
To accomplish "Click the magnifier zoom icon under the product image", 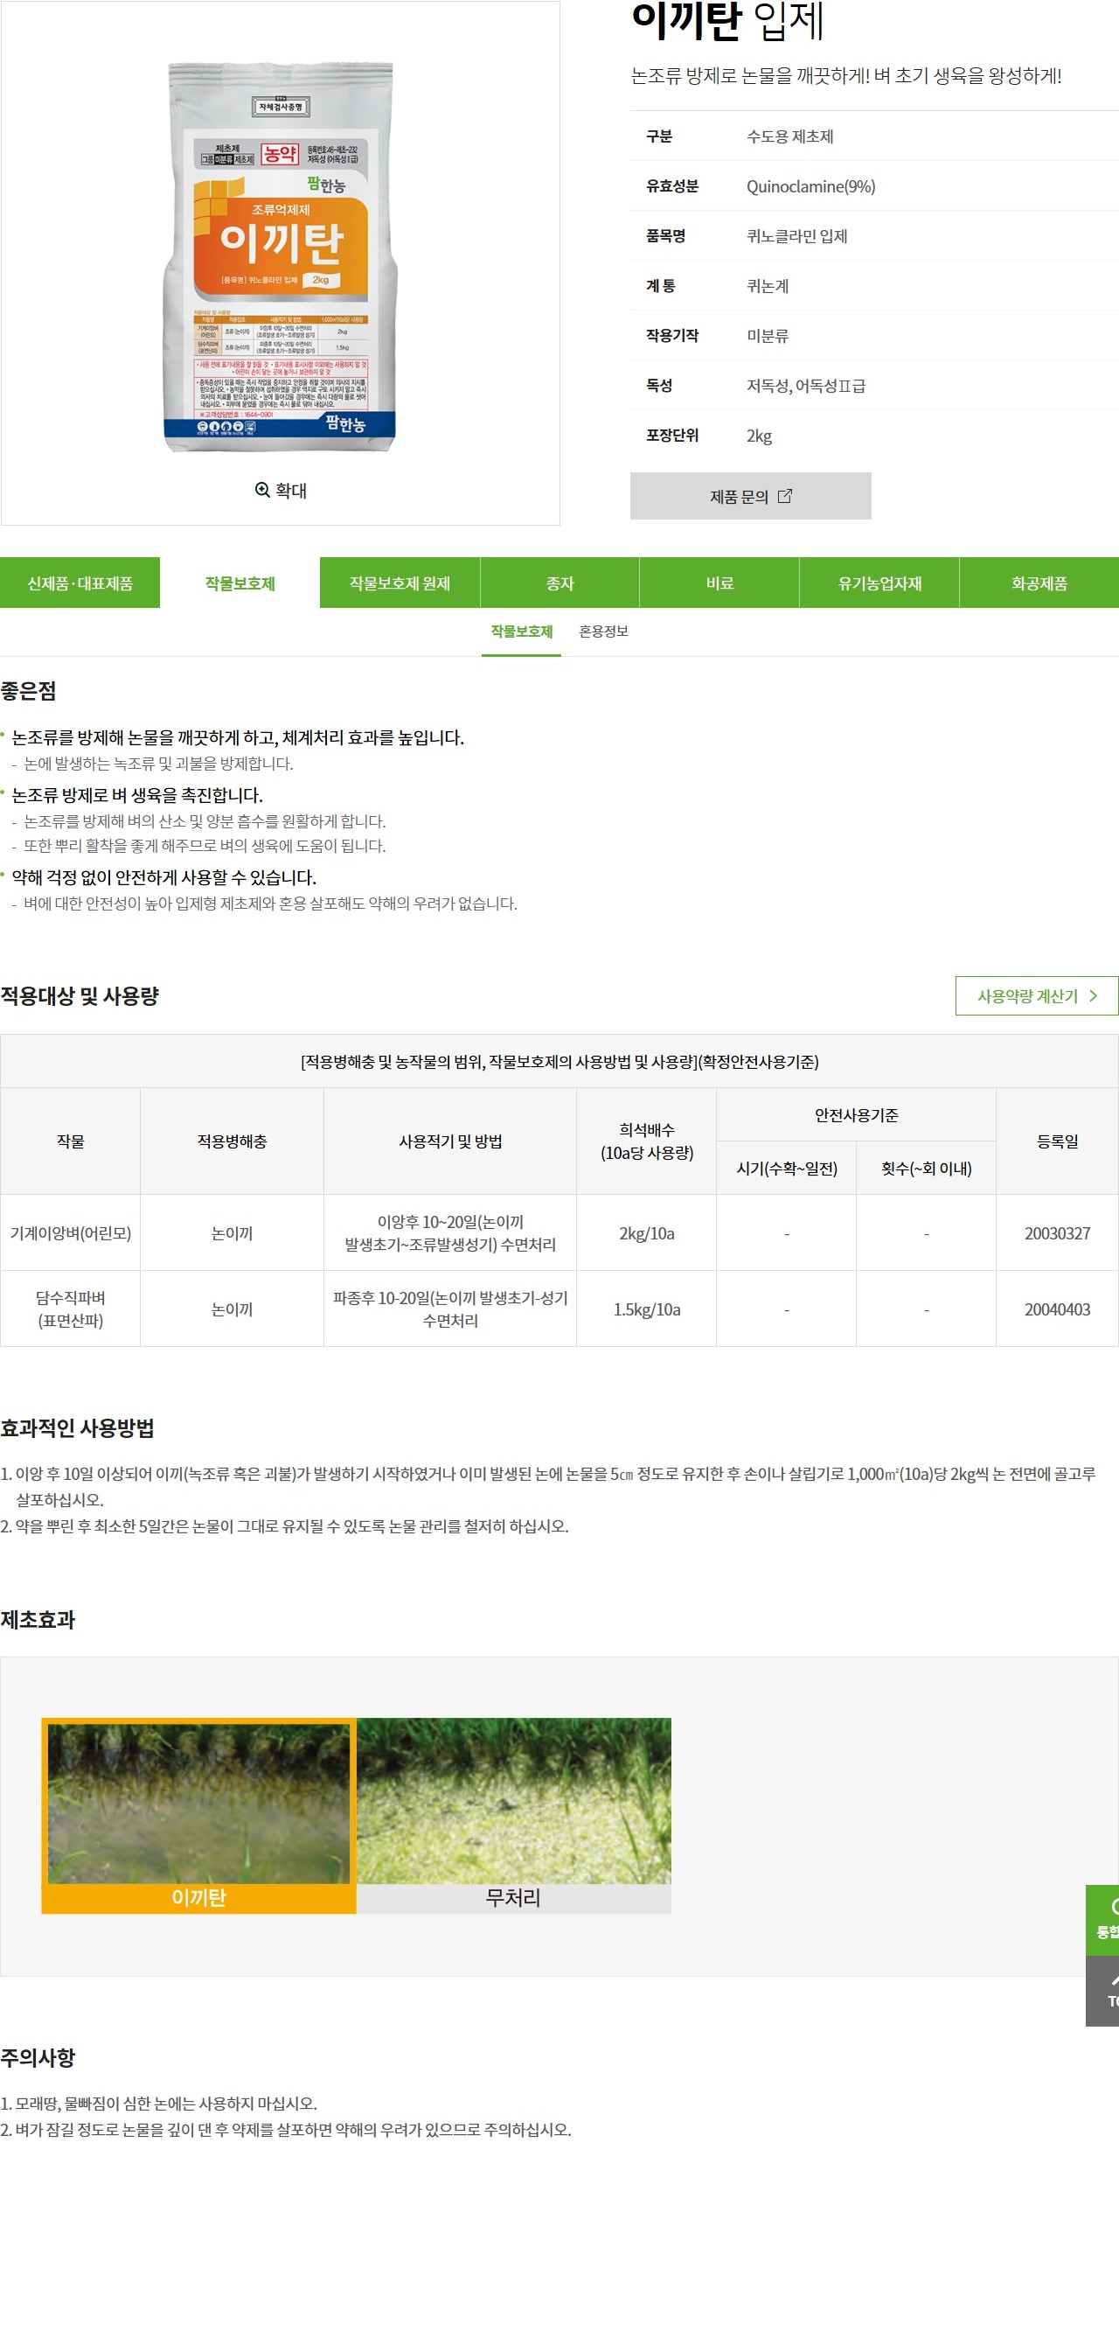I will click(x=262, y=490).
